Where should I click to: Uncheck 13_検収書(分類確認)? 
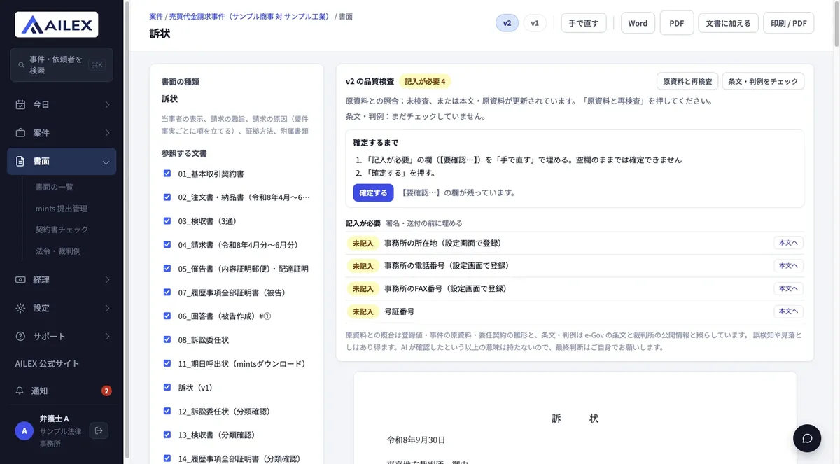(167, 435)
